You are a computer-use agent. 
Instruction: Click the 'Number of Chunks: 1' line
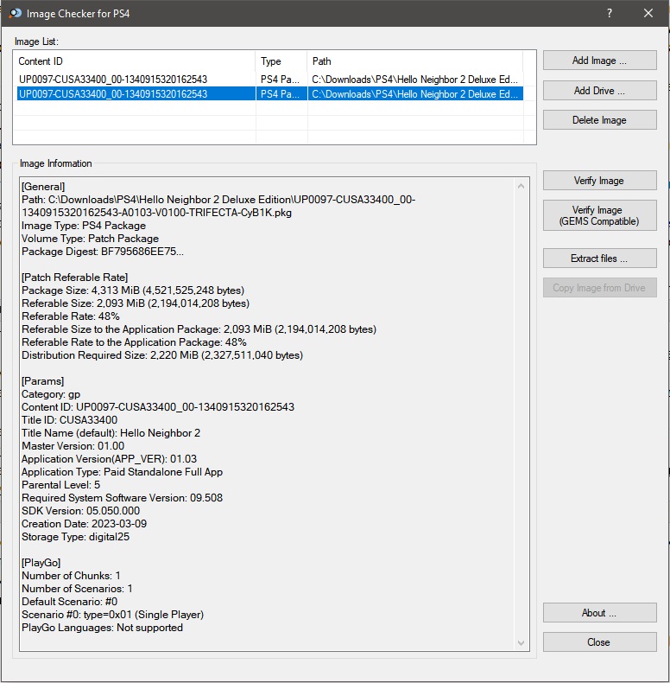[x=72, y=576]
